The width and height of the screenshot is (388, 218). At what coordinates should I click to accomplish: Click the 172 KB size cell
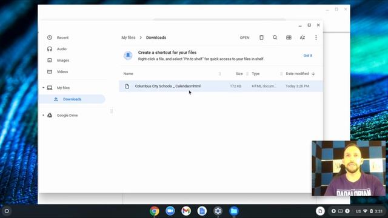click(236, 86)
